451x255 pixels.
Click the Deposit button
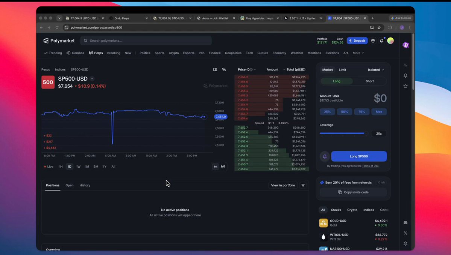click(357, 41)
